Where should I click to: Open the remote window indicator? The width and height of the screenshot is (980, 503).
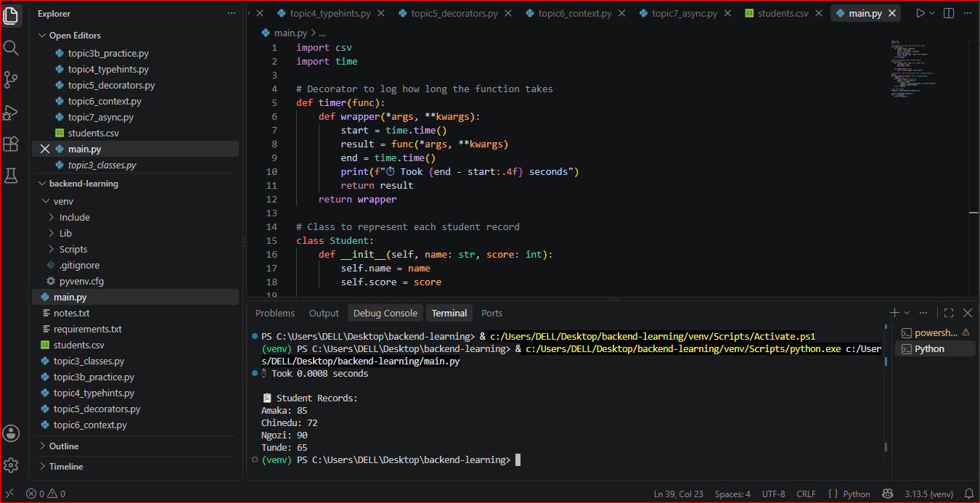pyautogui.click(x=9, y=494)
